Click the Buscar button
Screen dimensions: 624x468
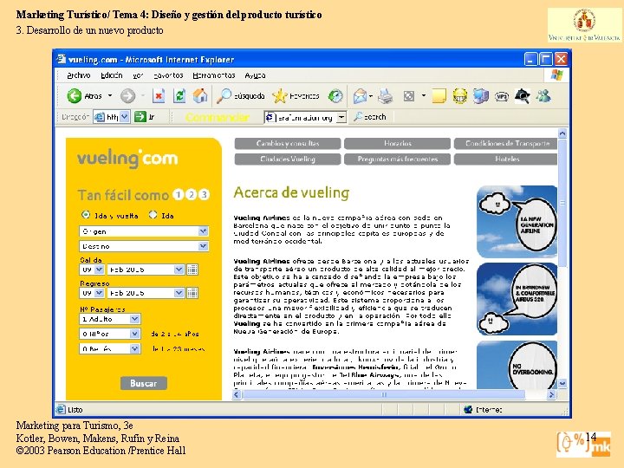click(144, 383)
